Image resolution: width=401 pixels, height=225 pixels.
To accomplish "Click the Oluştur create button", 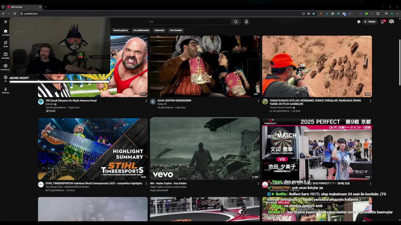I will pyautogui.click(x=370, y=22).
